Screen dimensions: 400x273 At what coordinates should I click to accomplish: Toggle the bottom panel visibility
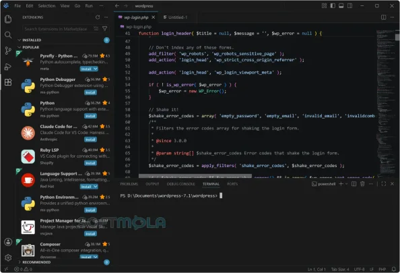[341, 5]
